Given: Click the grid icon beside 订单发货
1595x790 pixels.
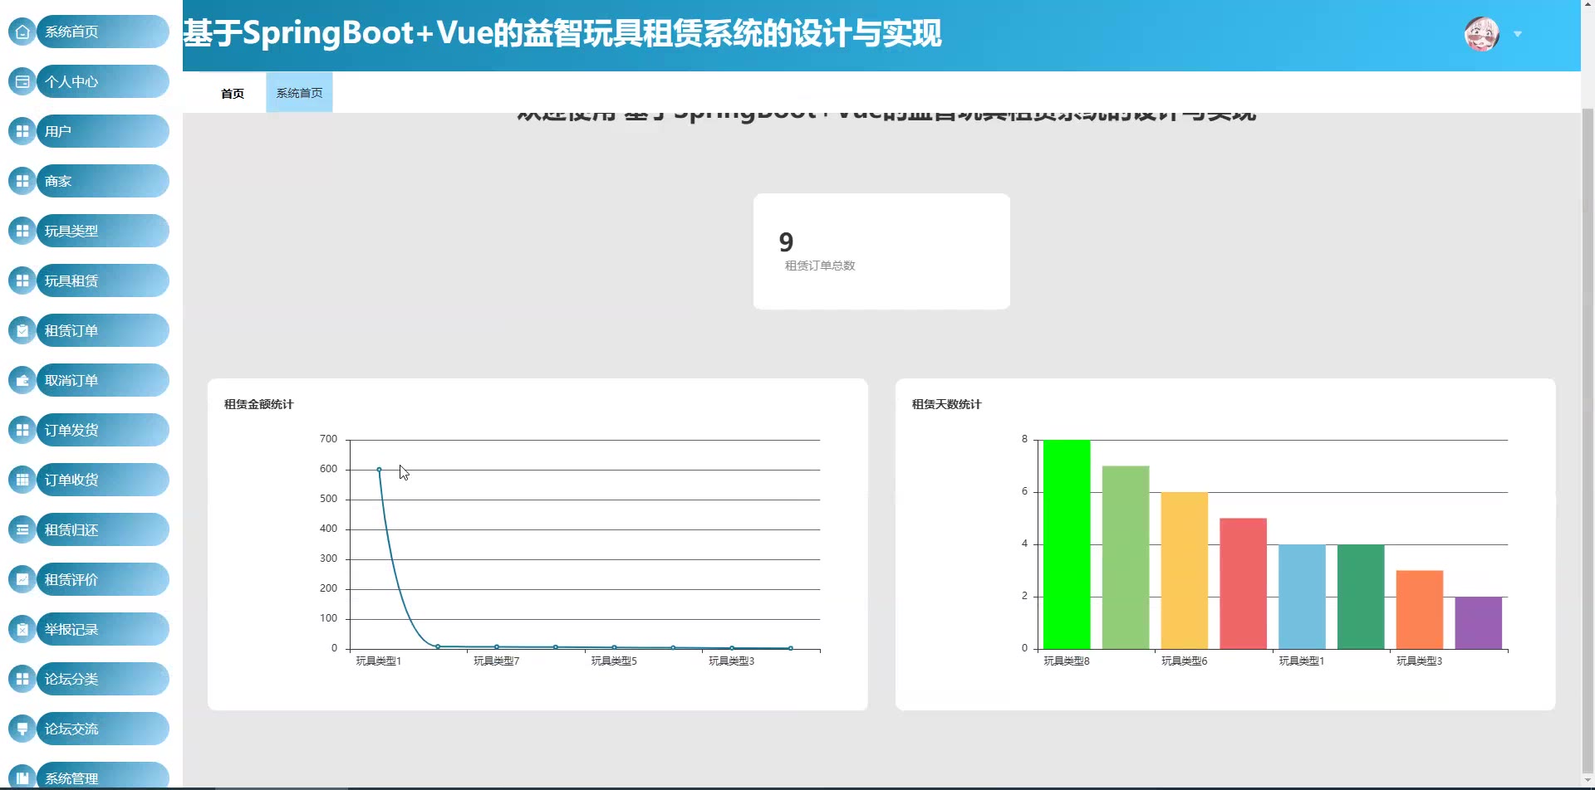Looking at the screenshot, I should 22,430.
